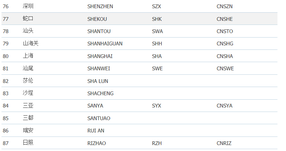Image resolution: width=286 pixels, height=151 pixels.
Task: Select the RUI AN row
Action: pos(96,131)
